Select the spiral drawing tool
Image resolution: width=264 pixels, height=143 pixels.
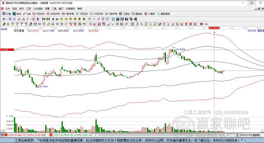(26, 24)
